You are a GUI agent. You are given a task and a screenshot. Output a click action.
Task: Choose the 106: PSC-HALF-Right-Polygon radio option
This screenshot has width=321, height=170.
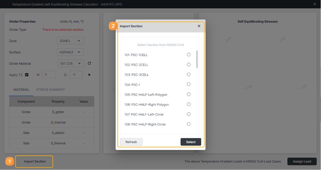pos(189,104)
